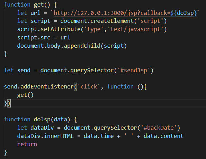The width and height of the screenshot is (206, 159).
Task: Click the 'appendChild' method call
Action: (x=82, y=46)
